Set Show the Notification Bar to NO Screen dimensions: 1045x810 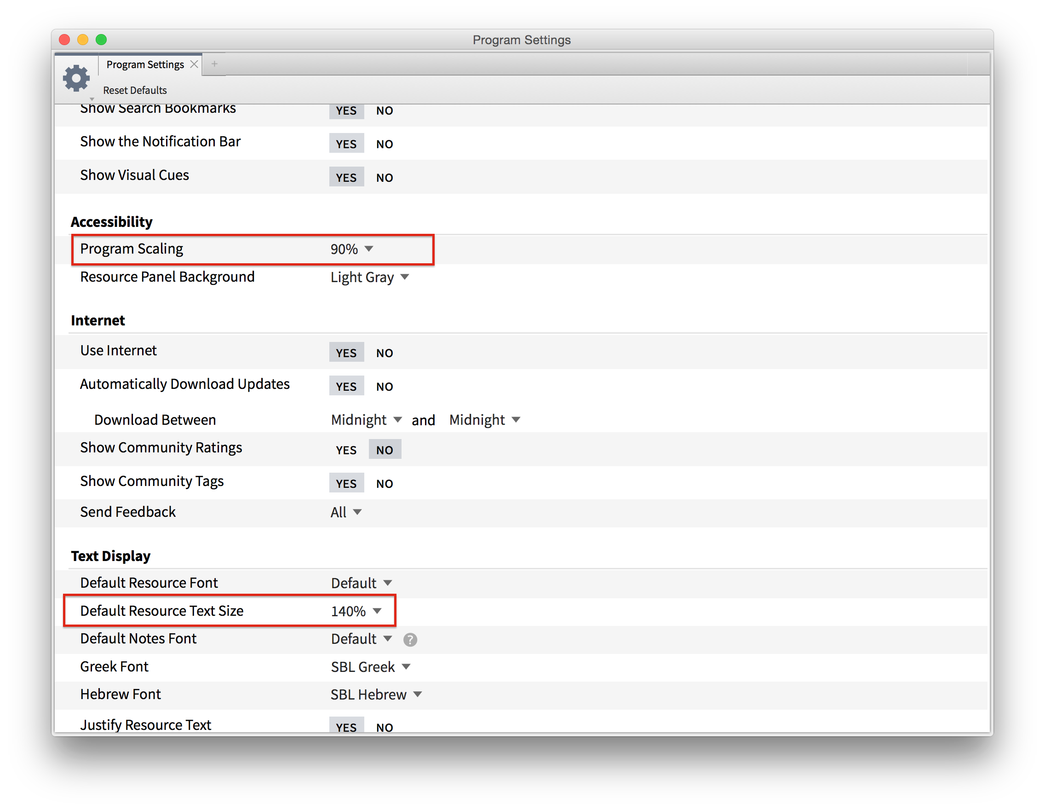tap(384, 144)
